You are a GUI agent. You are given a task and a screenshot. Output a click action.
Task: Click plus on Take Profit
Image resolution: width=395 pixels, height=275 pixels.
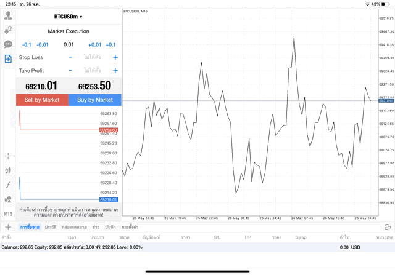tap(115, 70)
